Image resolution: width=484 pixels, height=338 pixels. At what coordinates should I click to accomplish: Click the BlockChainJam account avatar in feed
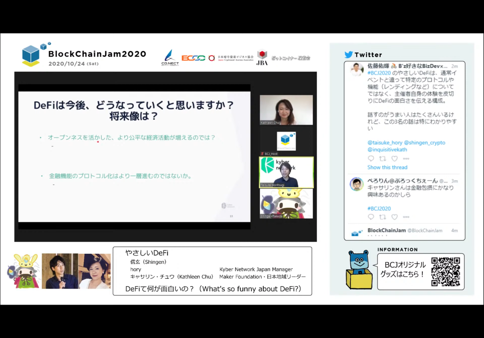(x=357, y=233)
